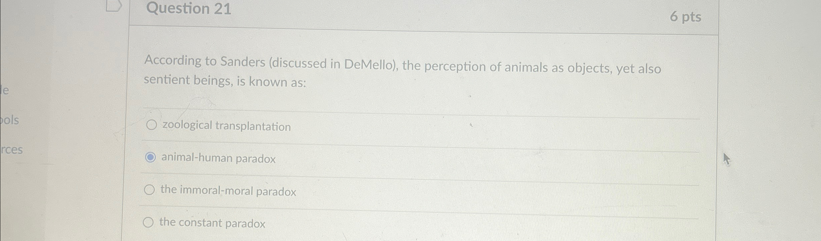Open the Resources link in the sidebar
The height and width of the screenshot is (241, 821).
11,150
